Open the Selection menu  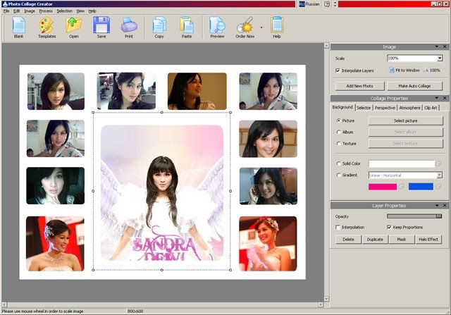point(64,11)
